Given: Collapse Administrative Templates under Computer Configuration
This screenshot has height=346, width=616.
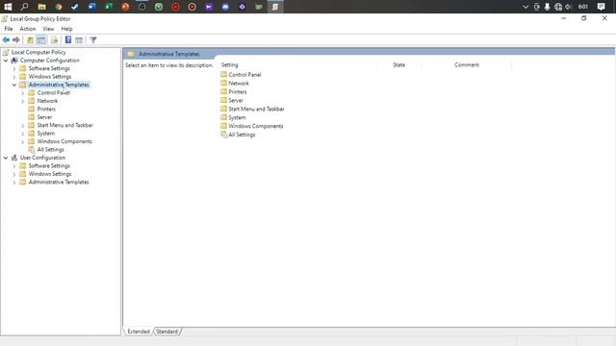Looking at the screenshot, I should [14, 85].
